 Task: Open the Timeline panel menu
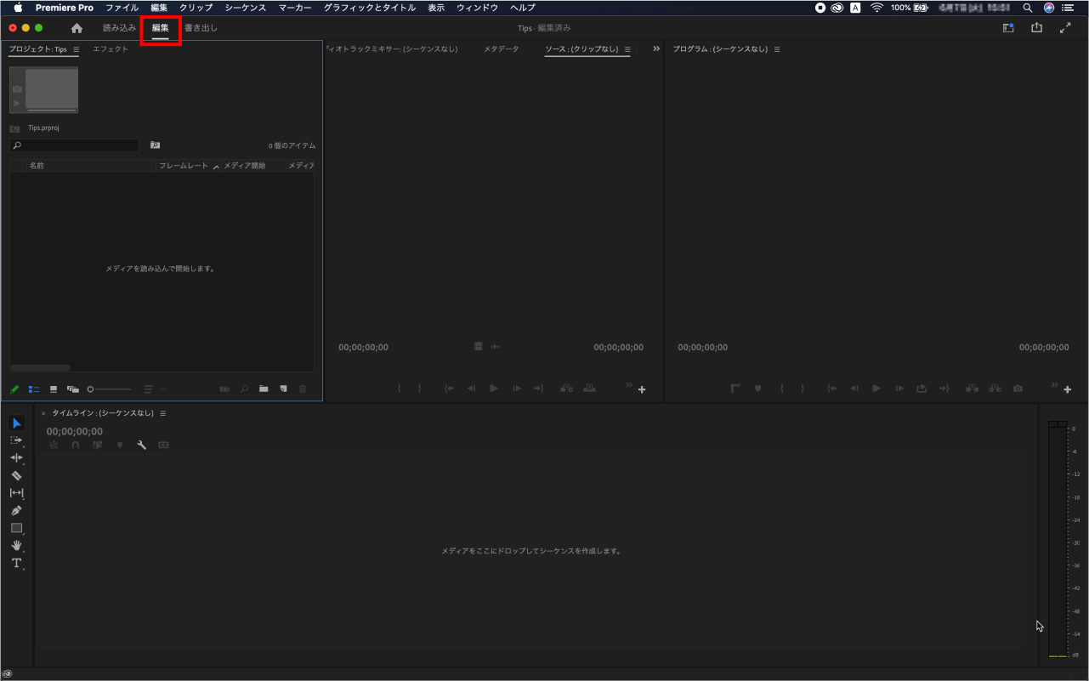point(163,413)
